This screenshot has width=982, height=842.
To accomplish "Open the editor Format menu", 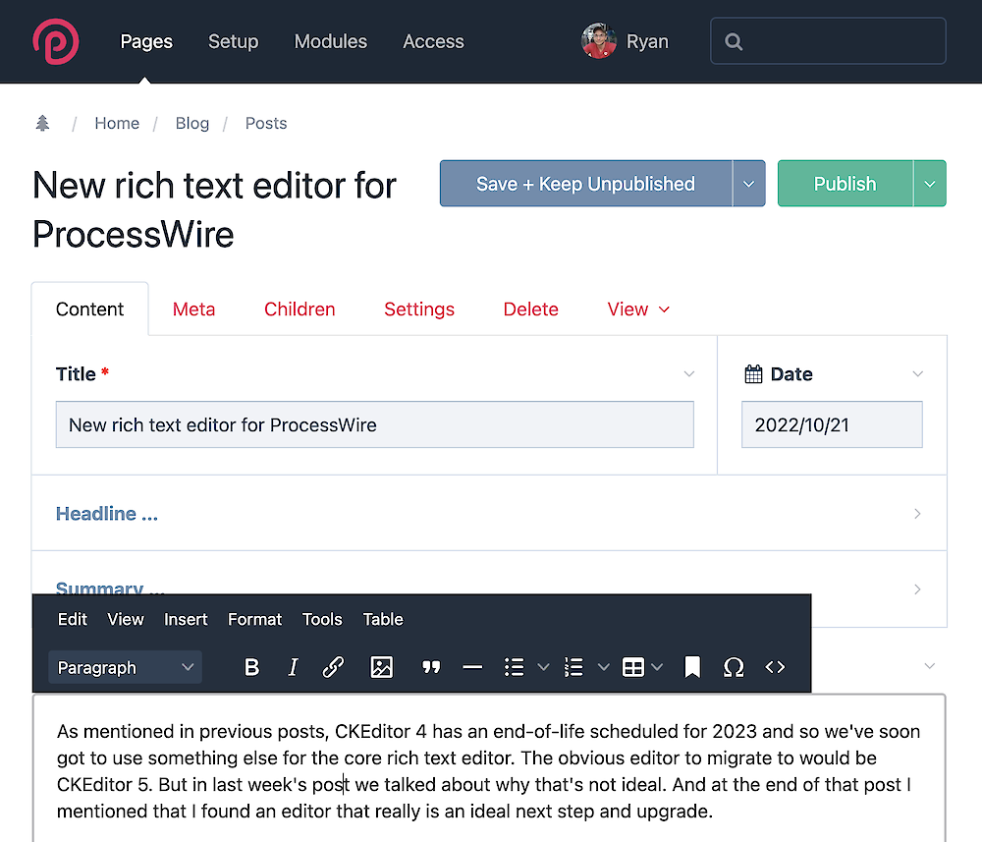I will (x=254, y=619).
